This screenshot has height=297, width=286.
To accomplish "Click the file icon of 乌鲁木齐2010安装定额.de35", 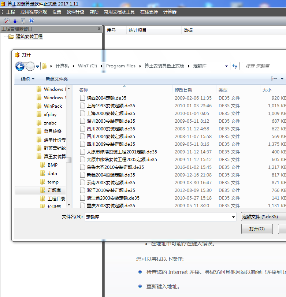I will click(82, 167).
